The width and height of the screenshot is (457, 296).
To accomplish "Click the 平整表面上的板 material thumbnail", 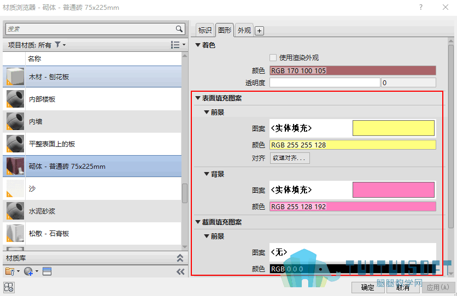I will point(15,144).
